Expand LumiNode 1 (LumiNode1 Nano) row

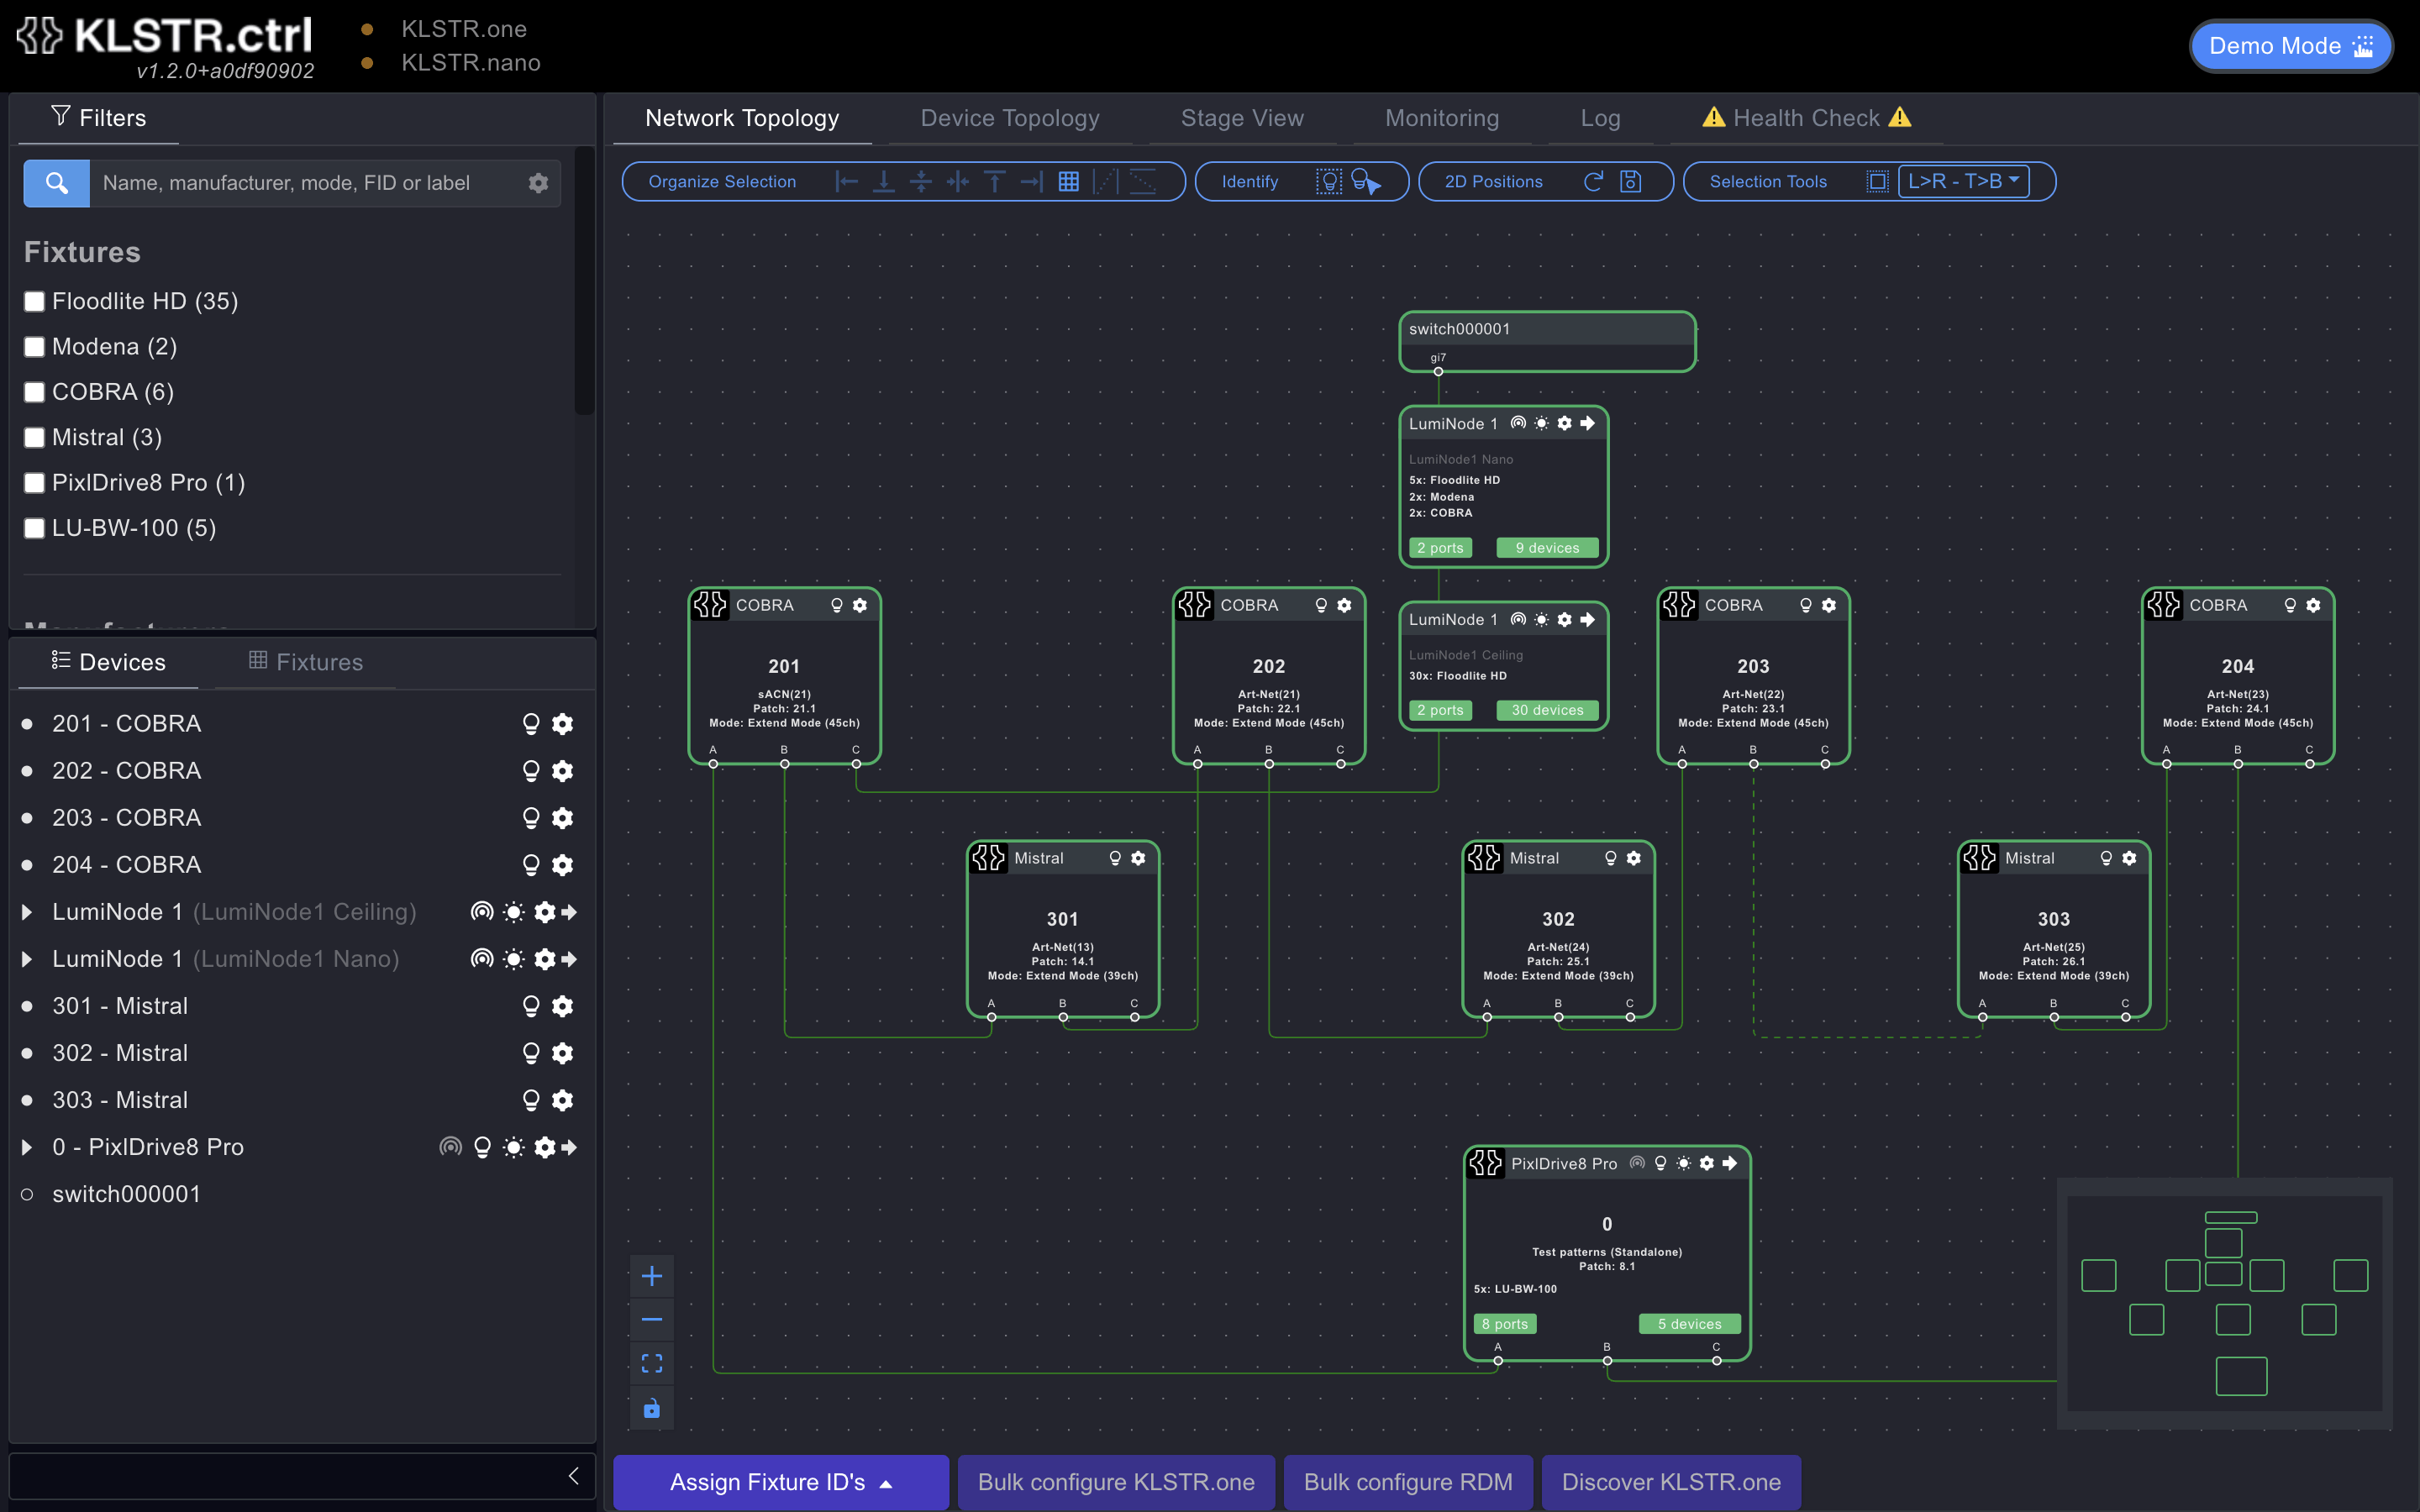(27, 959)
